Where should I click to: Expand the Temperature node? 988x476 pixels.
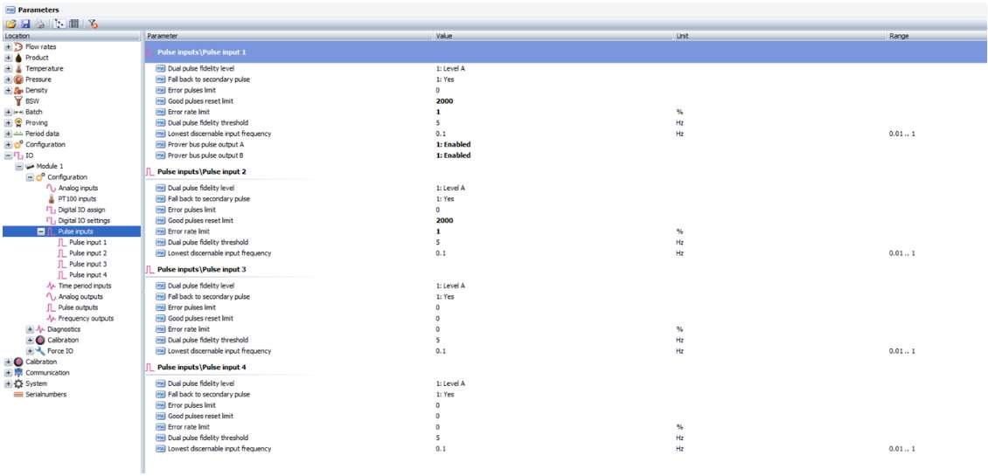[8, 68]
